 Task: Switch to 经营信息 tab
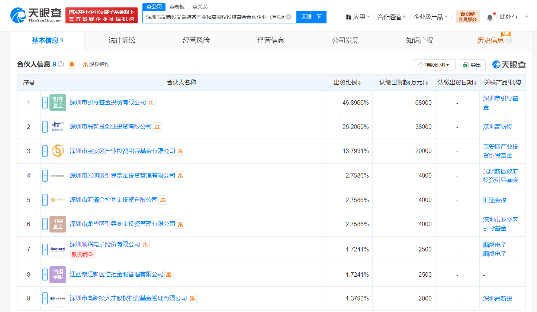pos(271,40)
